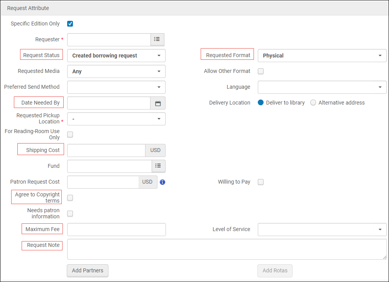The width and height of the screenshot is (389, 282).
Task: Open the Fund list picker icon
Action: (158, 166)
